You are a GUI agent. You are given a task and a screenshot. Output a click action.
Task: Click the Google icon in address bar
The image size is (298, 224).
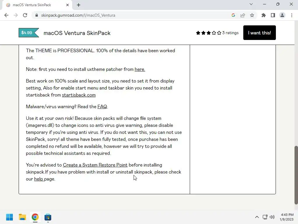(x=233, y=15)
